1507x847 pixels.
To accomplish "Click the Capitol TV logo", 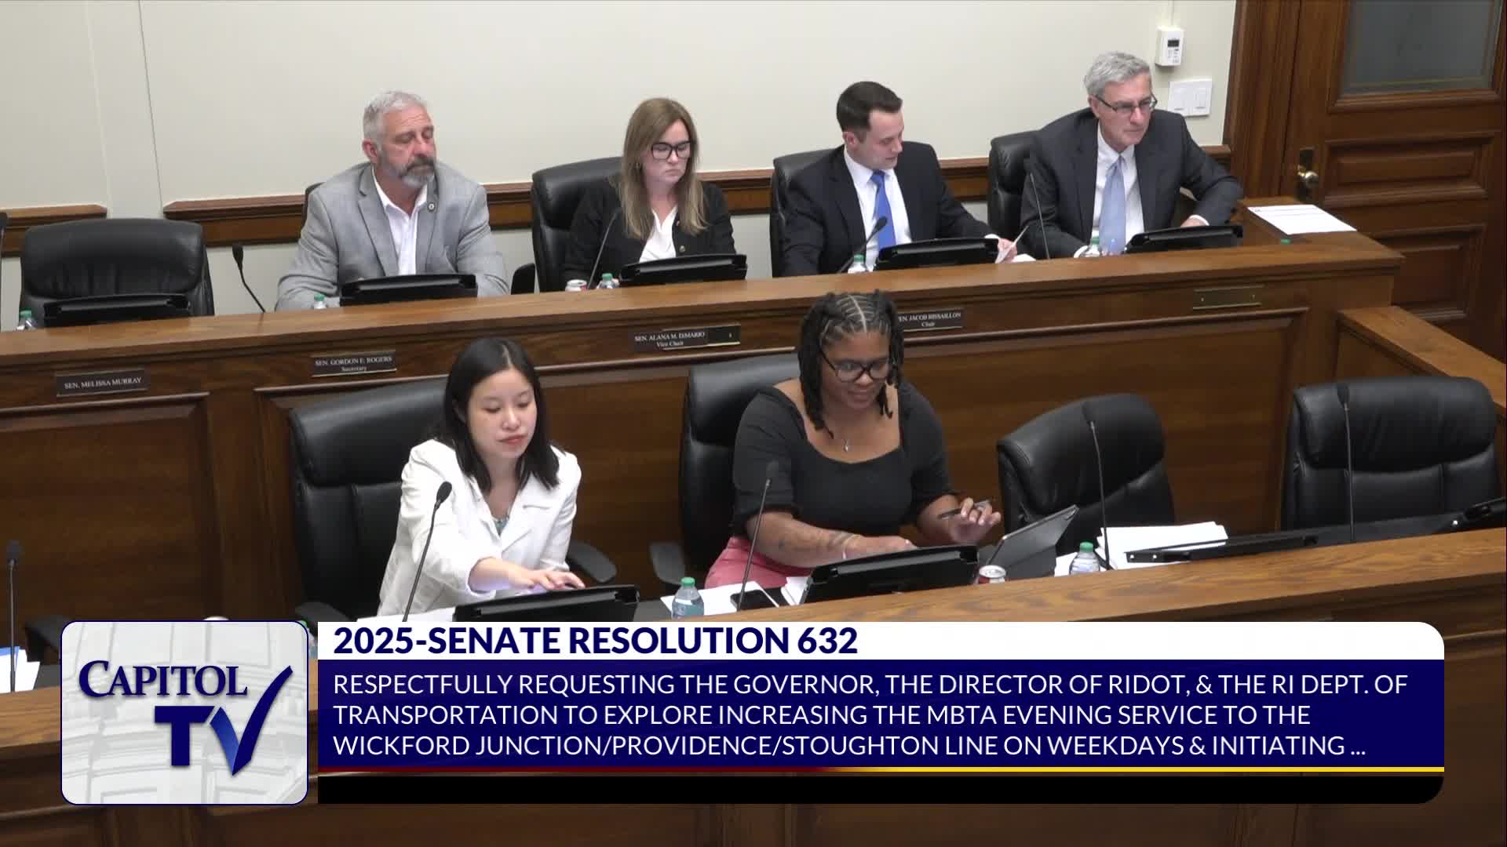I will click(x=184, y=713).
